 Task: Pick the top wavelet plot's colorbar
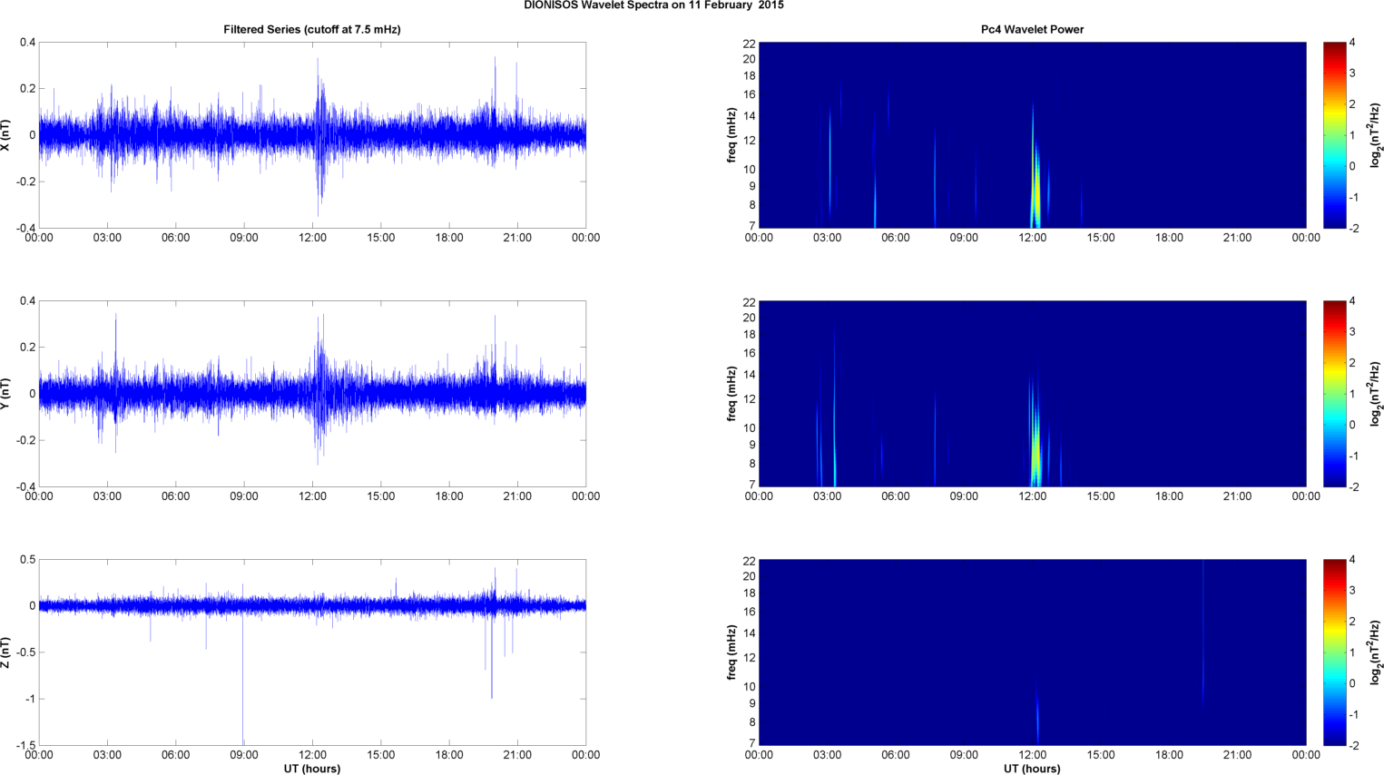click(1334, 135)
